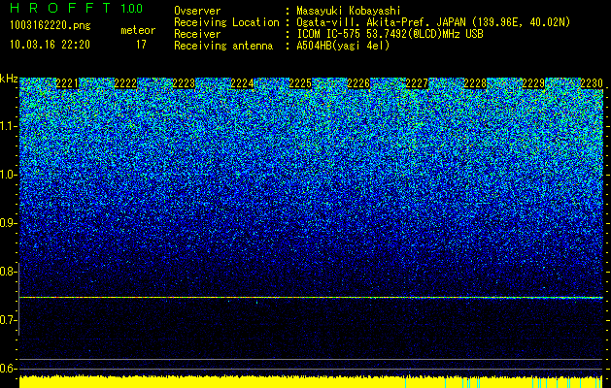Click the 2230 time marker
Image resolution: width=611 pixels, height=388 pixels.
[592, 83]
